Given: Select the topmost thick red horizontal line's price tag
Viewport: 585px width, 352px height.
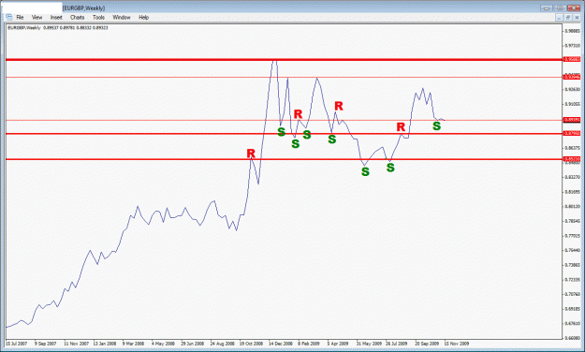Looking at the screenshot, I should coord(572,59).
